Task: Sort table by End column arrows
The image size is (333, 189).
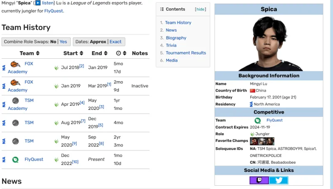Action: coord(106,53)
